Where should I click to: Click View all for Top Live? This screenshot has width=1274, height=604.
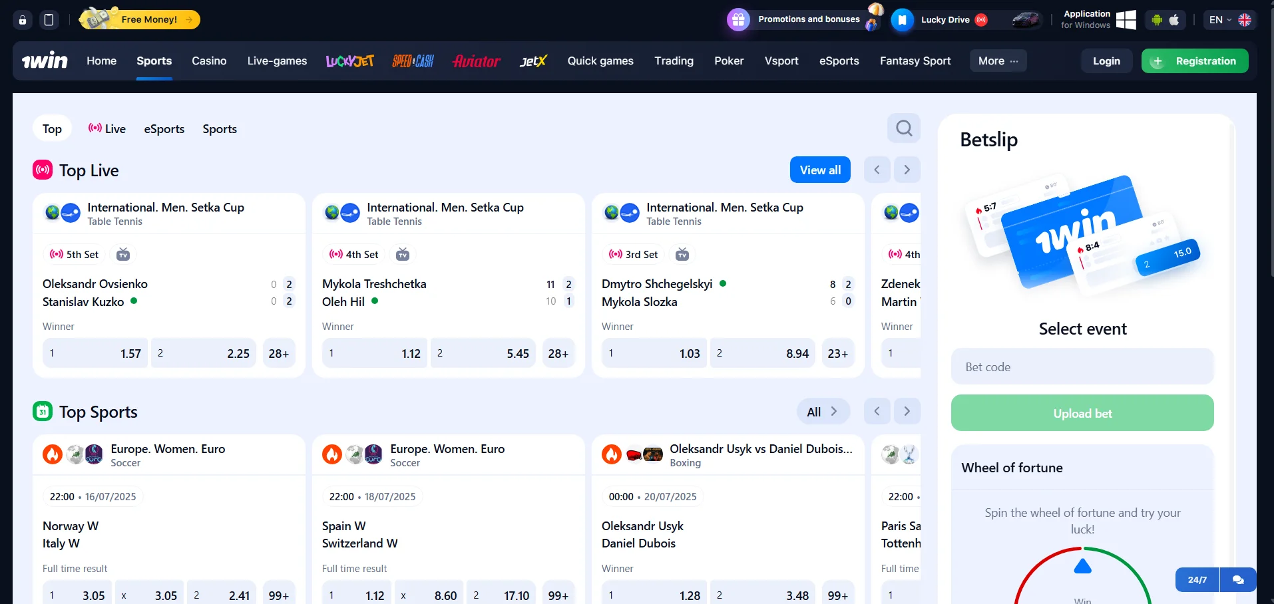[x=820, y=170]
